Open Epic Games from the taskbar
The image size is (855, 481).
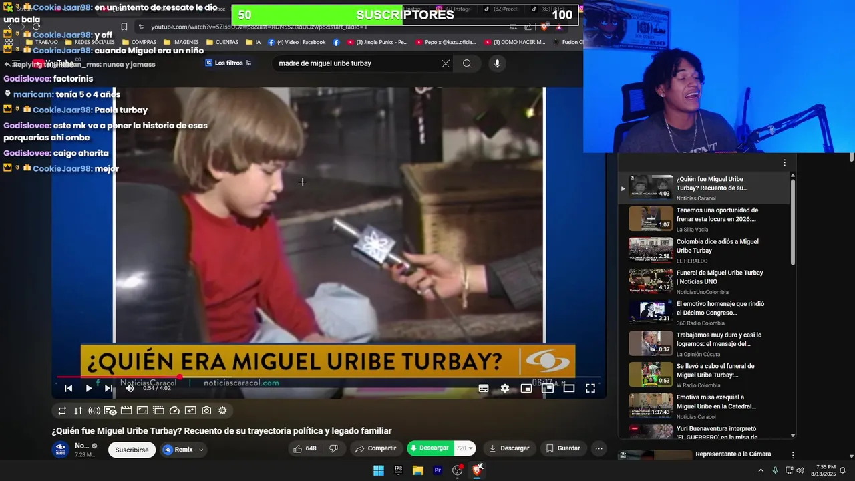coord(398,470)
